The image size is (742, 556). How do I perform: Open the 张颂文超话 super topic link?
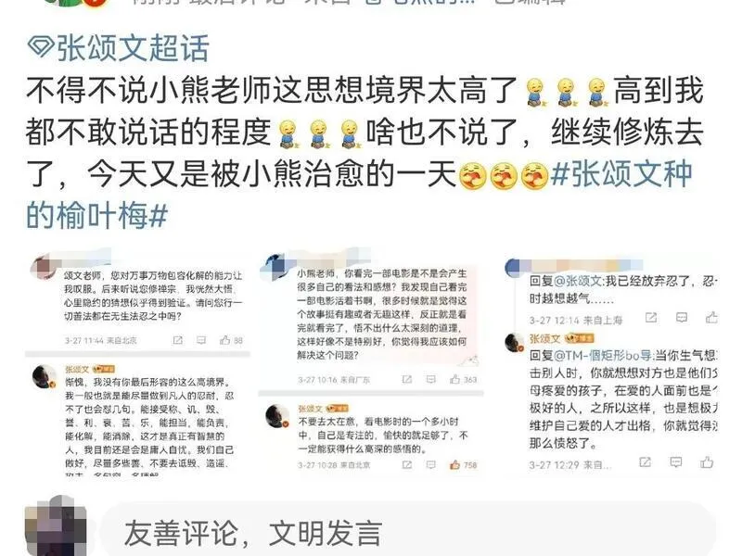[x=119, y=48]
